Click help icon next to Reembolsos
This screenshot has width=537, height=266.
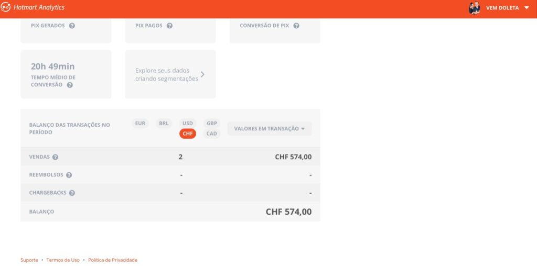pyautogui.click(x=69, y=175)
